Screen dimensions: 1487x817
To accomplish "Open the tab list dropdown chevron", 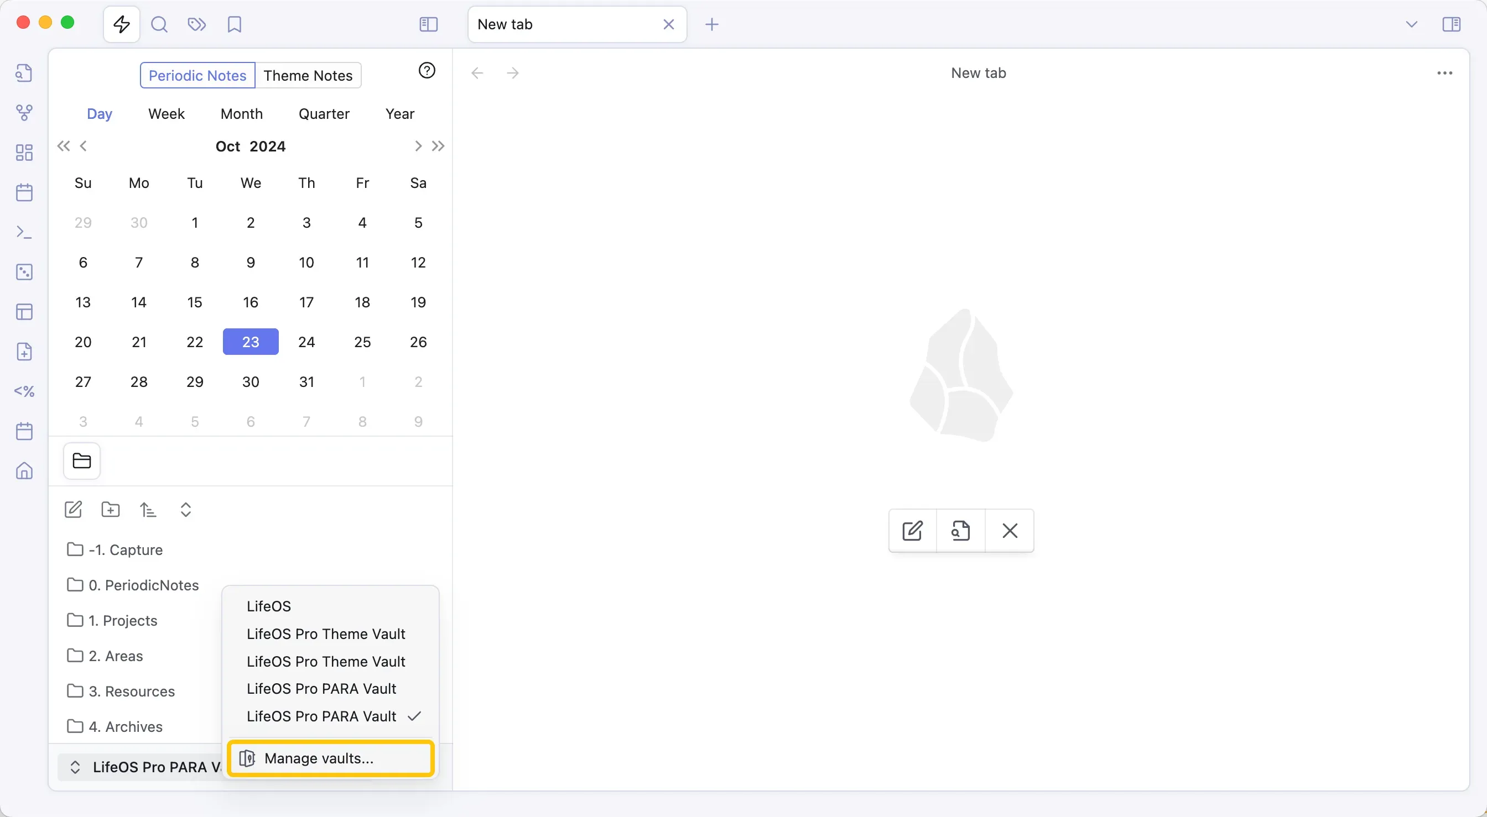I will (x=1411, y=24).
